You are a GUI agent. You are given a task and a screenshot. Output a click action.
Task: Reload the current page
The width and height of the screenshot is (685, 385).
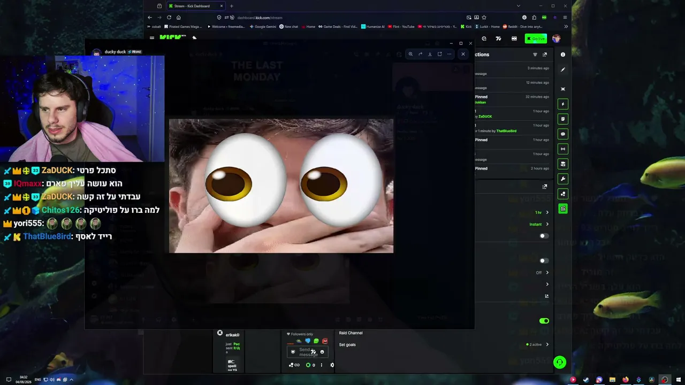[169, 17]
